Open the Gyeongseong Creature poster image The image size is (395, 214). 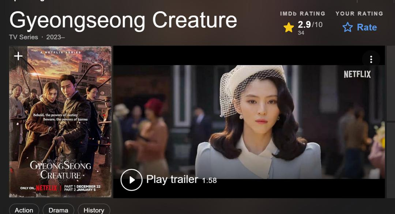[x=60, y=122]
